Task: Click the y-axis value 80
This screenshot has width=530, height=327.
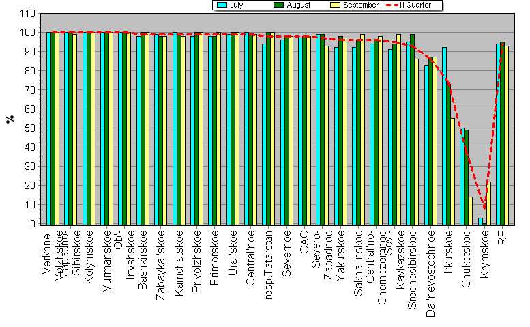Action: (30, 71)
